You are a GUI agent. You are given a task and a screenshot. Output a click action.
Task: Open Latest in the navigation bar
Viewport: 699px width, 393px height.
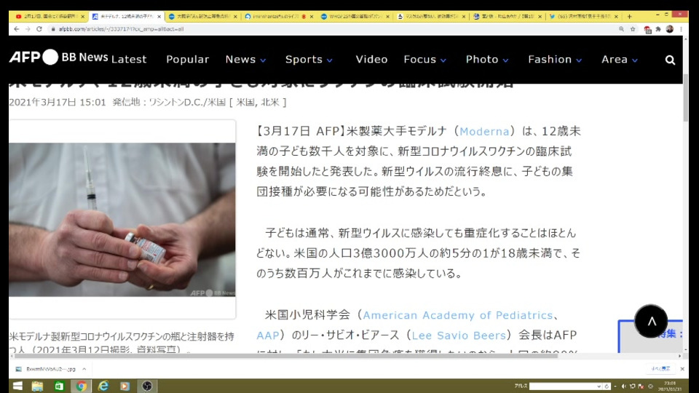[x=129, y=59]
